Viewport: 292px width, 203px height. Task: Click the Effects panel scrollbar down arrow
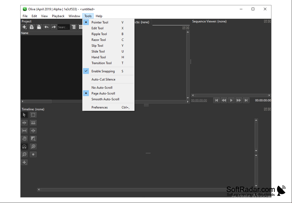point(188,98)
